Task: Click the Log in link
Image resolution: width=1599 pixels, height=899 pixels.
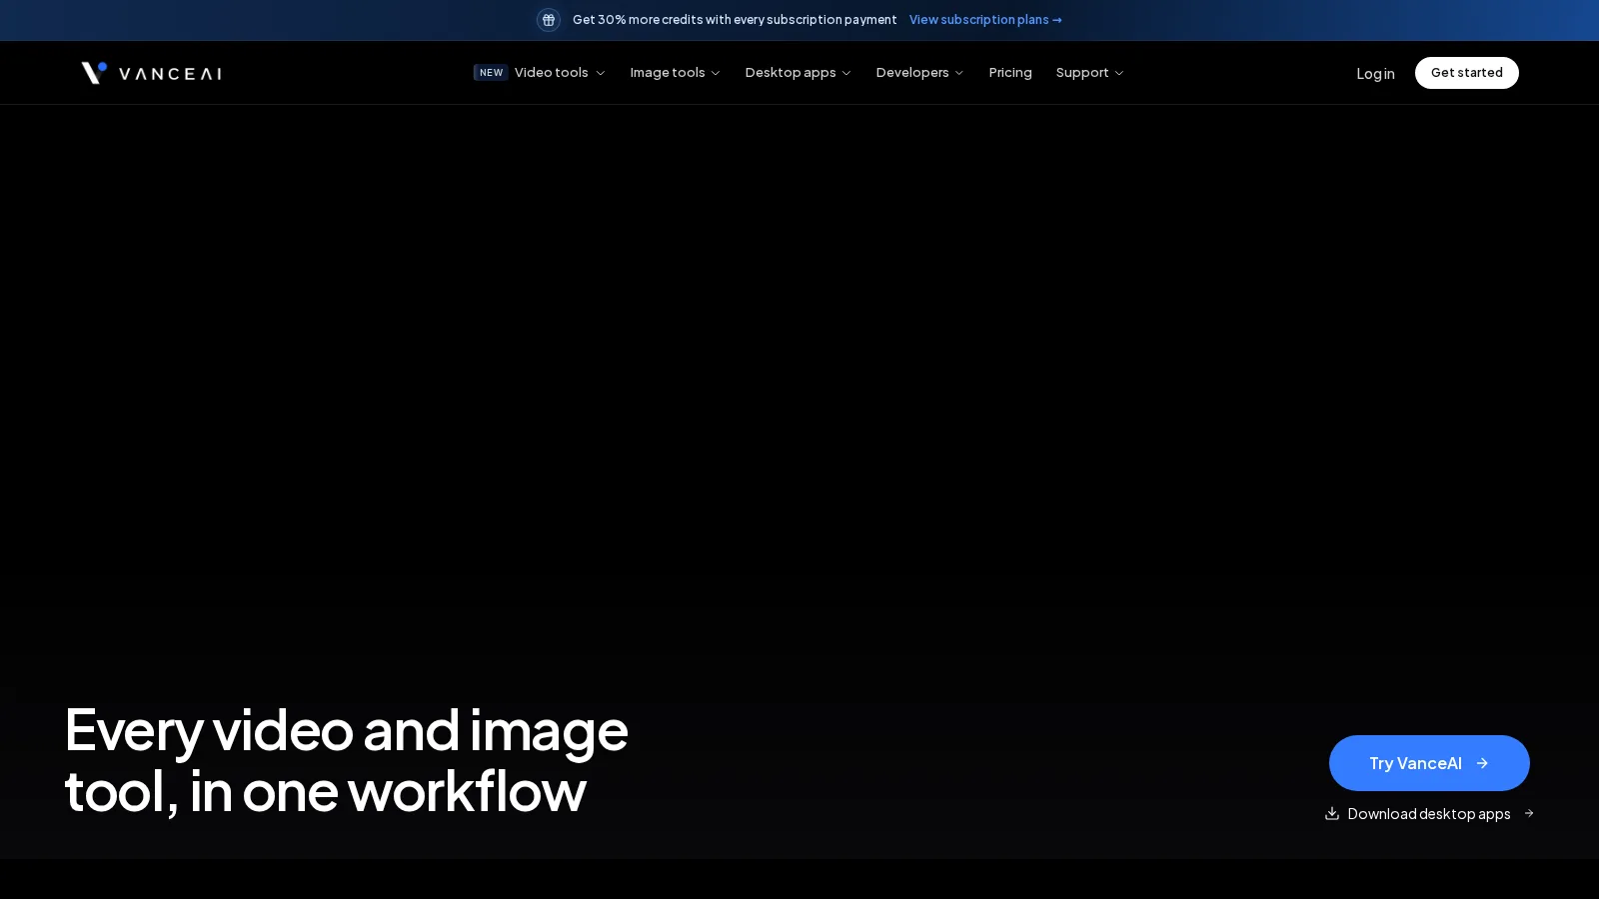Action: tap(1375, 73)
